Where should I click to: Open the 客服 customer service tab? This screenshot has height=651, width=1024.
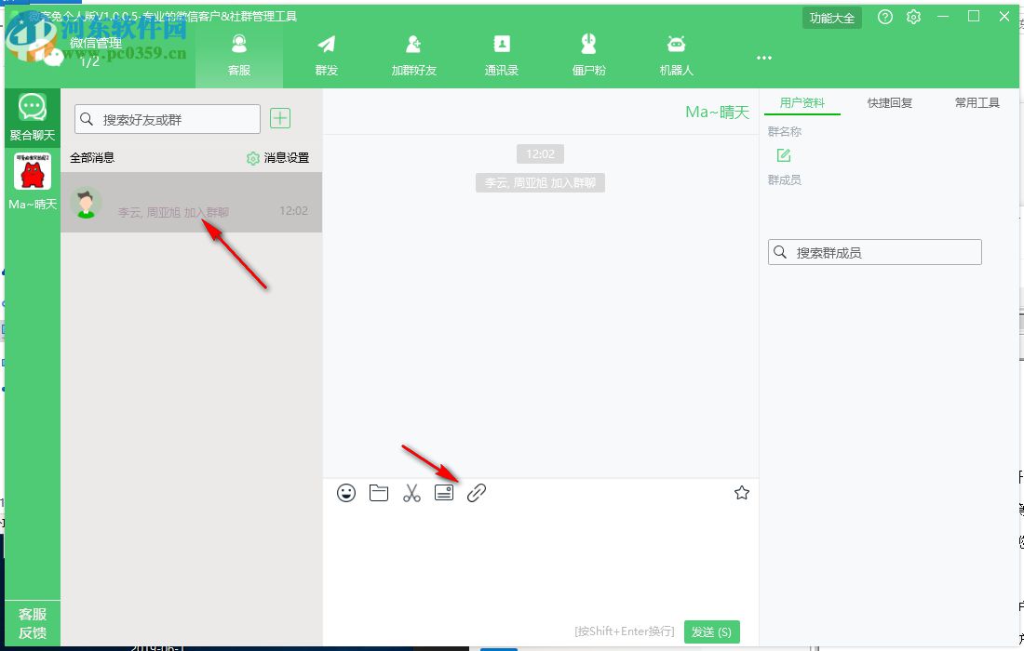pyautogui.click(x=239, y=56)
